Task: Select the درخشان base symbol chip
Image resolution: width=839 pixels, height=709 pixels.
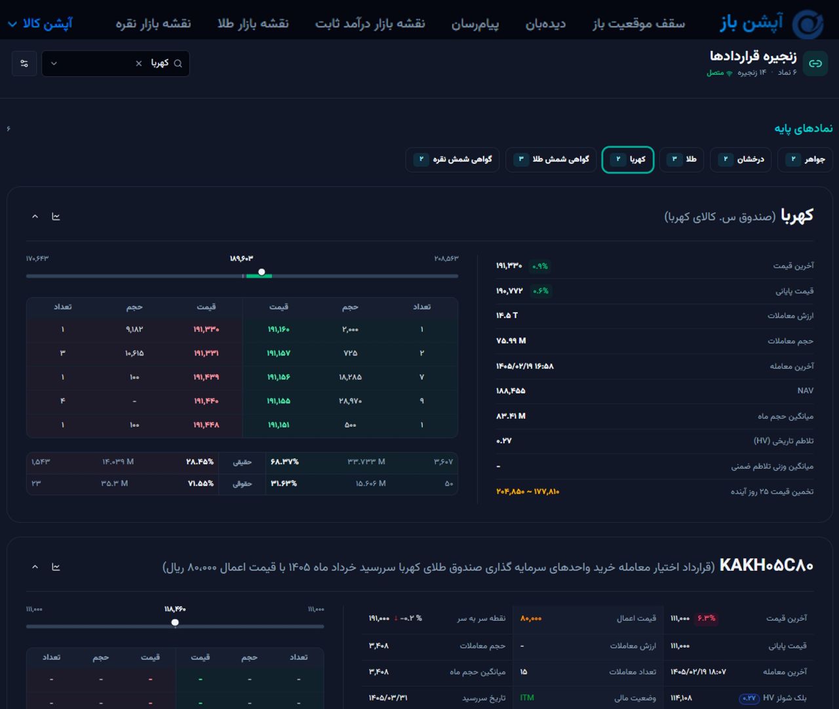Action: click(x=741, y=159)
